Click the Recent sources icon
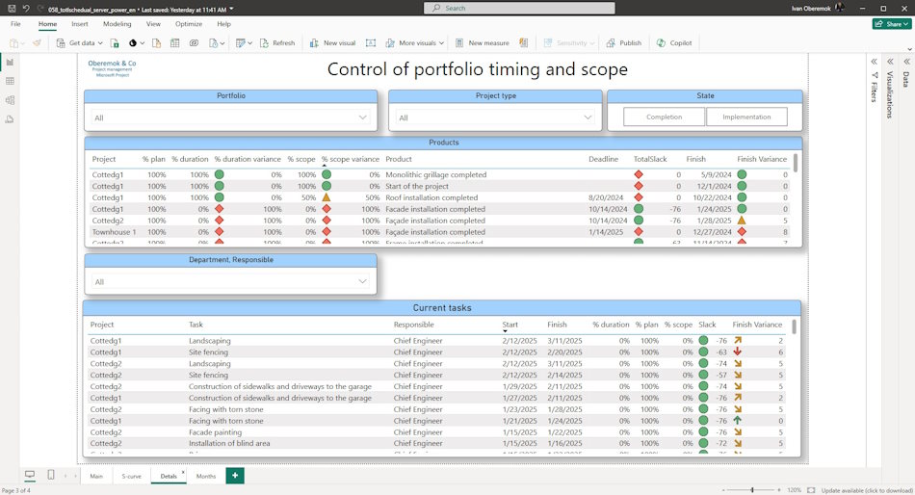This screenshot has width=915, height=495. [213, 43]
